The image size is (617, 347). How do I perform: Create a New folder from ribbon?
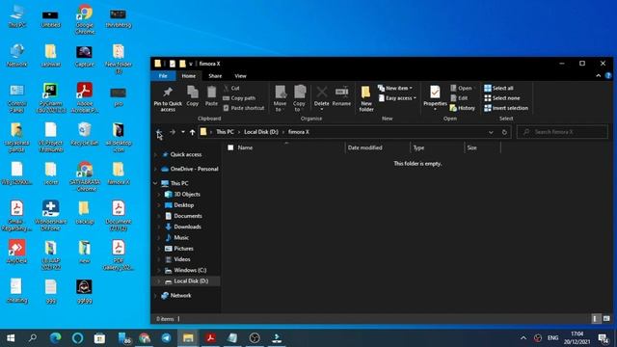click(x=366, y=98)
